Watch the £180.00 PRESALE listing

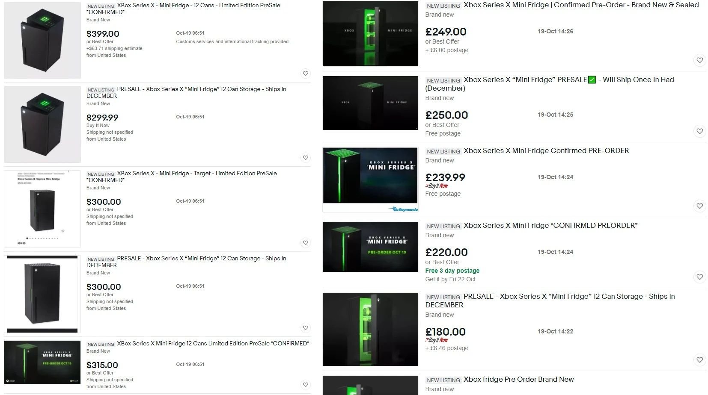pyautogui.click(x=699, y=360)
